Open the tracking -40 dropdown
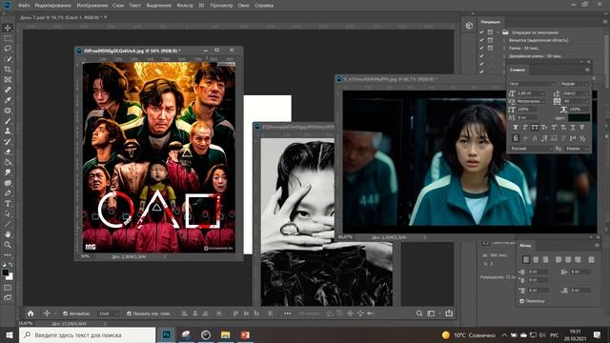The image size is (610, 343). point(576,101)
